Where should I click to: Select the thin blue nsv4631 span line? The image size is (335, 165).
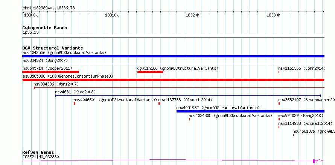point(188,96)
